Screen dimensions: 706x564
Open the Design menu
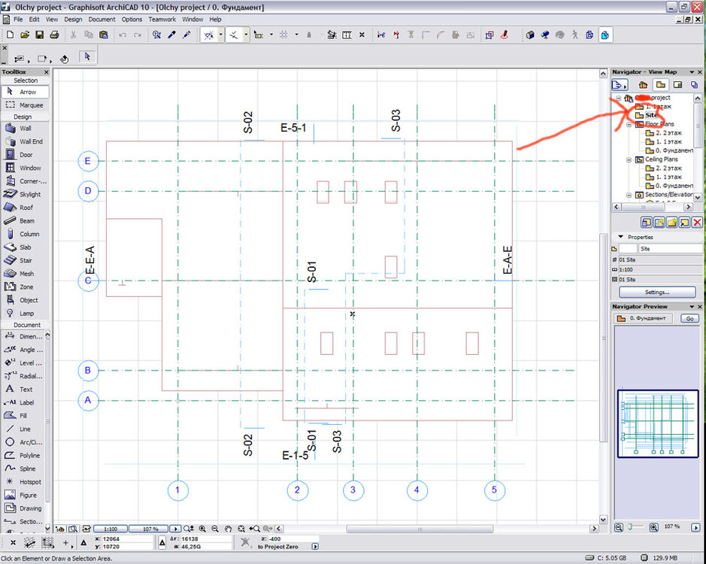(73, 19)
